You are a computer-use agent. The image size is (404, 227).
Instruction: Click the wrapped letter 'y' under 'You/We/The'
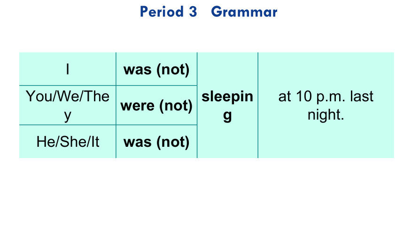tap(68, 116)
